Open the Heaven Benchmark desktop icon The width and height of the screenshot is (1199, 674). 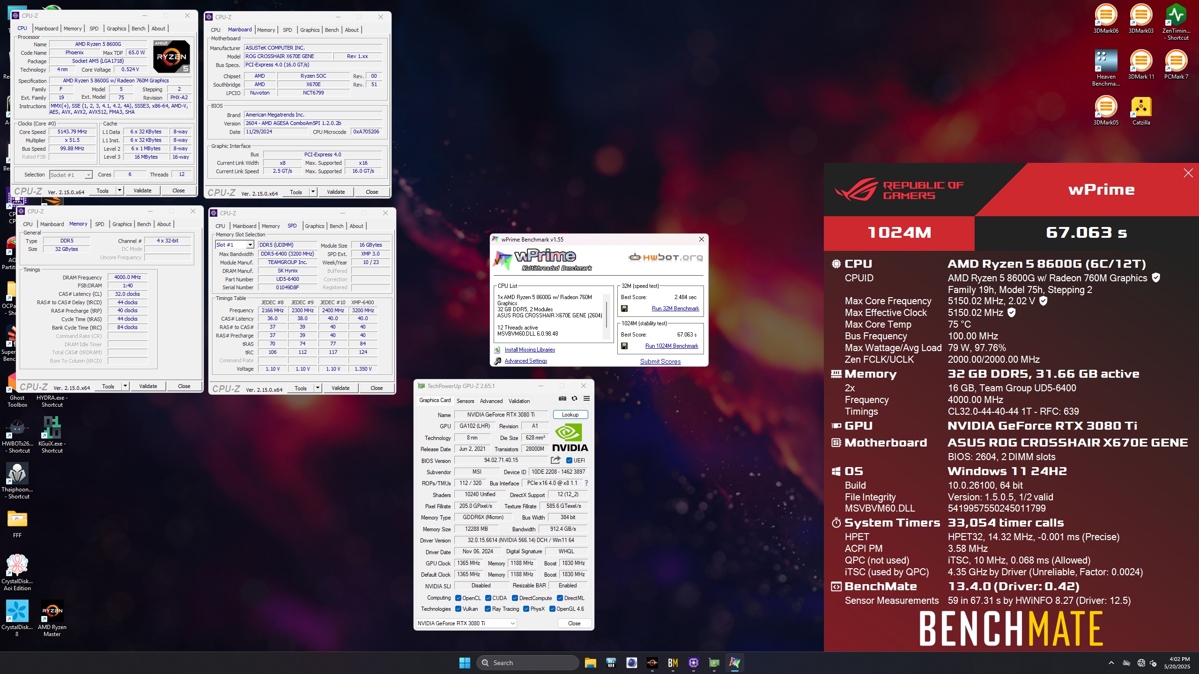click(1106, 68)
